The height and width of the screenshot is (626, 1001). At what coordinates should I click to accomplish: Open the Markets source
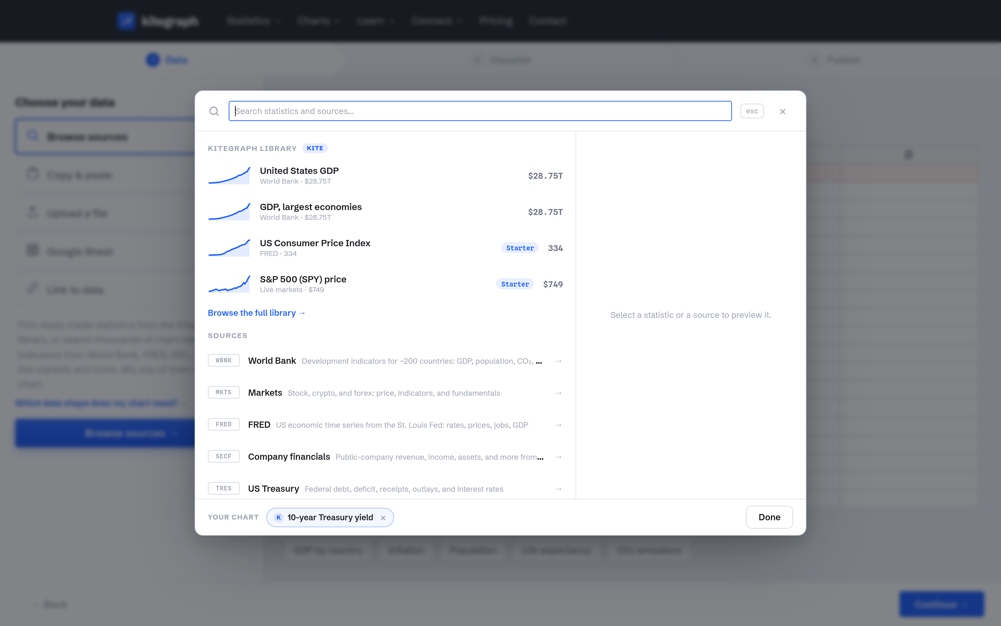[385, 393]
